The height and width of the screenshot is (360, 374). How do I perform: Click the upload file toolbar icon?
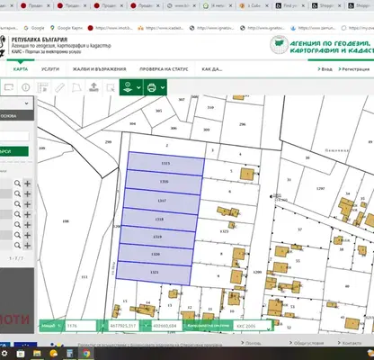tap(94, 87)
